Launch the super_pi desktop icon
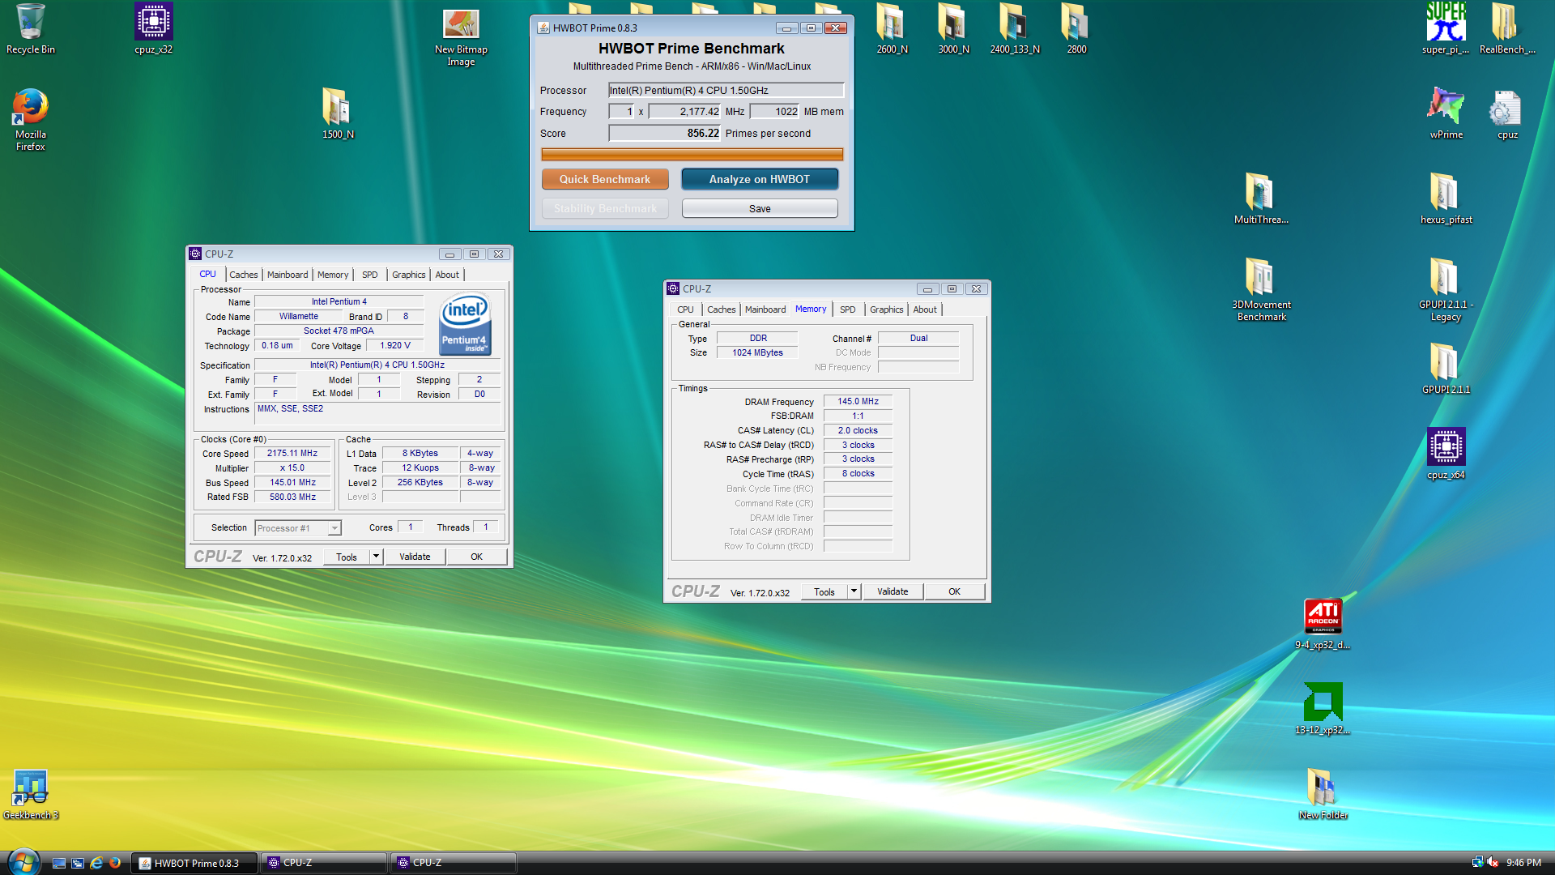Screen dimensions: 1555x875 [x=1446, y=28]
